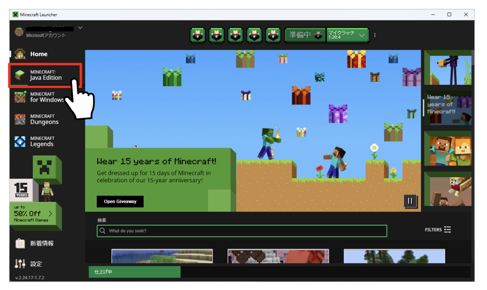Image resolution: width=487 pixels, height=290 pixels.
Task: Click the Open Giveaway button
Action: pos(120,202)
